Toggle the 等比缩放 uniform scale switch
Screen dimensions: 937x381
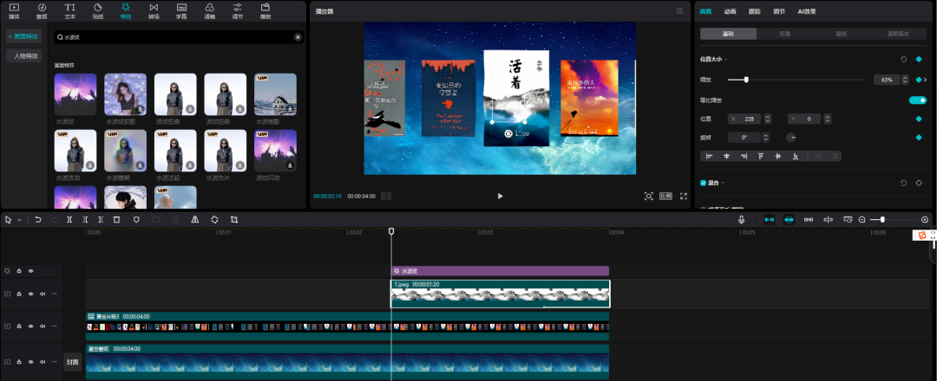917,100
